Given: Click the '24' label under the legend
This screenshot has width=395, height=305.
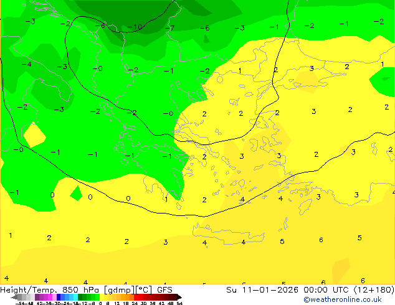Looking at the screenshot, I should [x=135, y=303].
